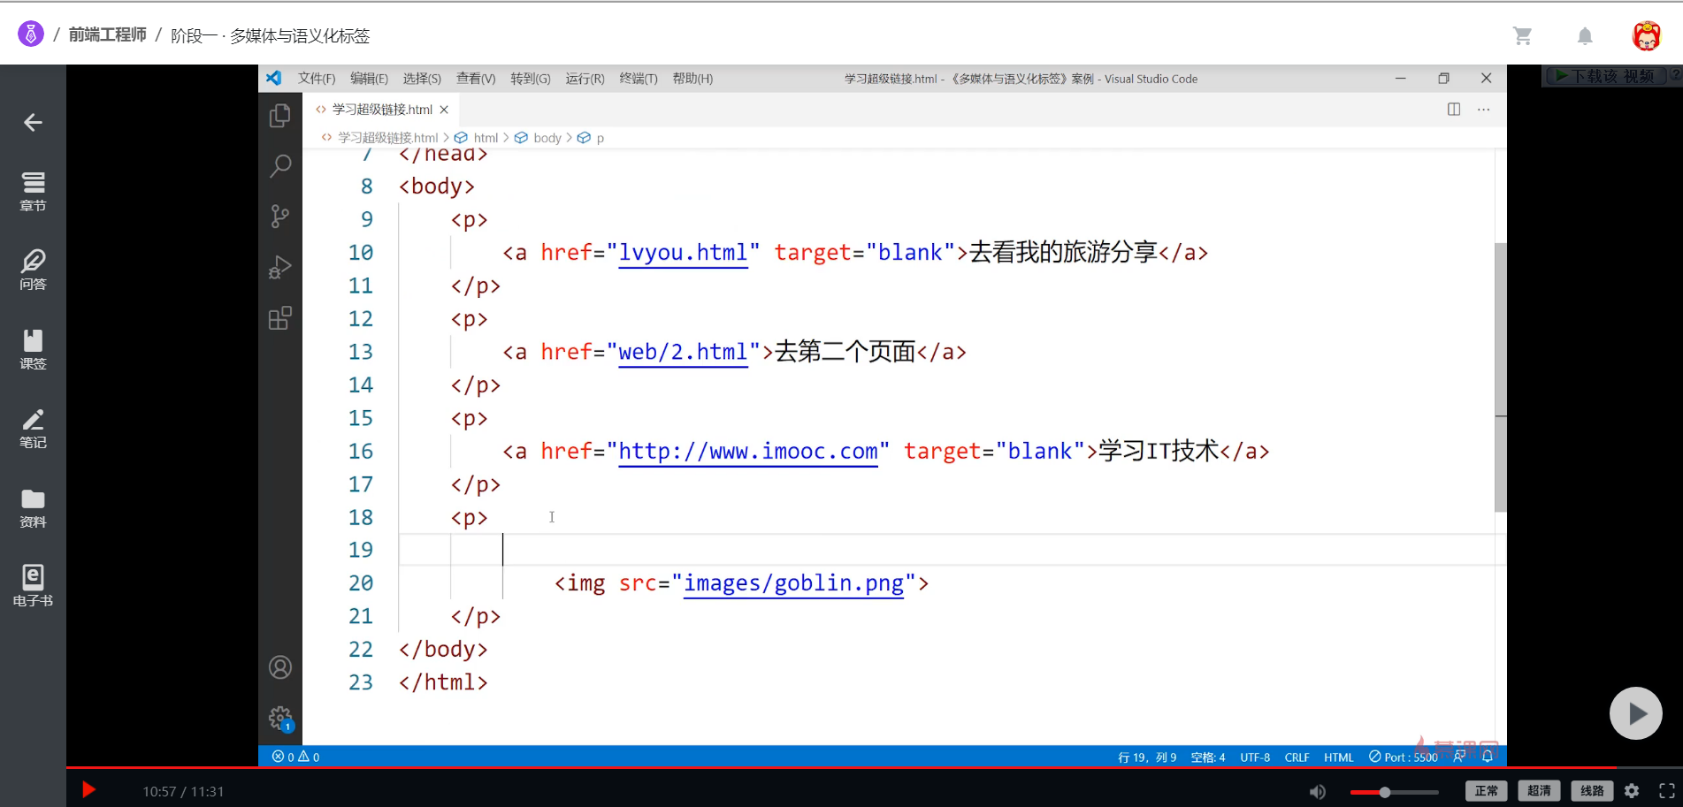Open the 编辑(E) menu

click(x=369, y=79)
